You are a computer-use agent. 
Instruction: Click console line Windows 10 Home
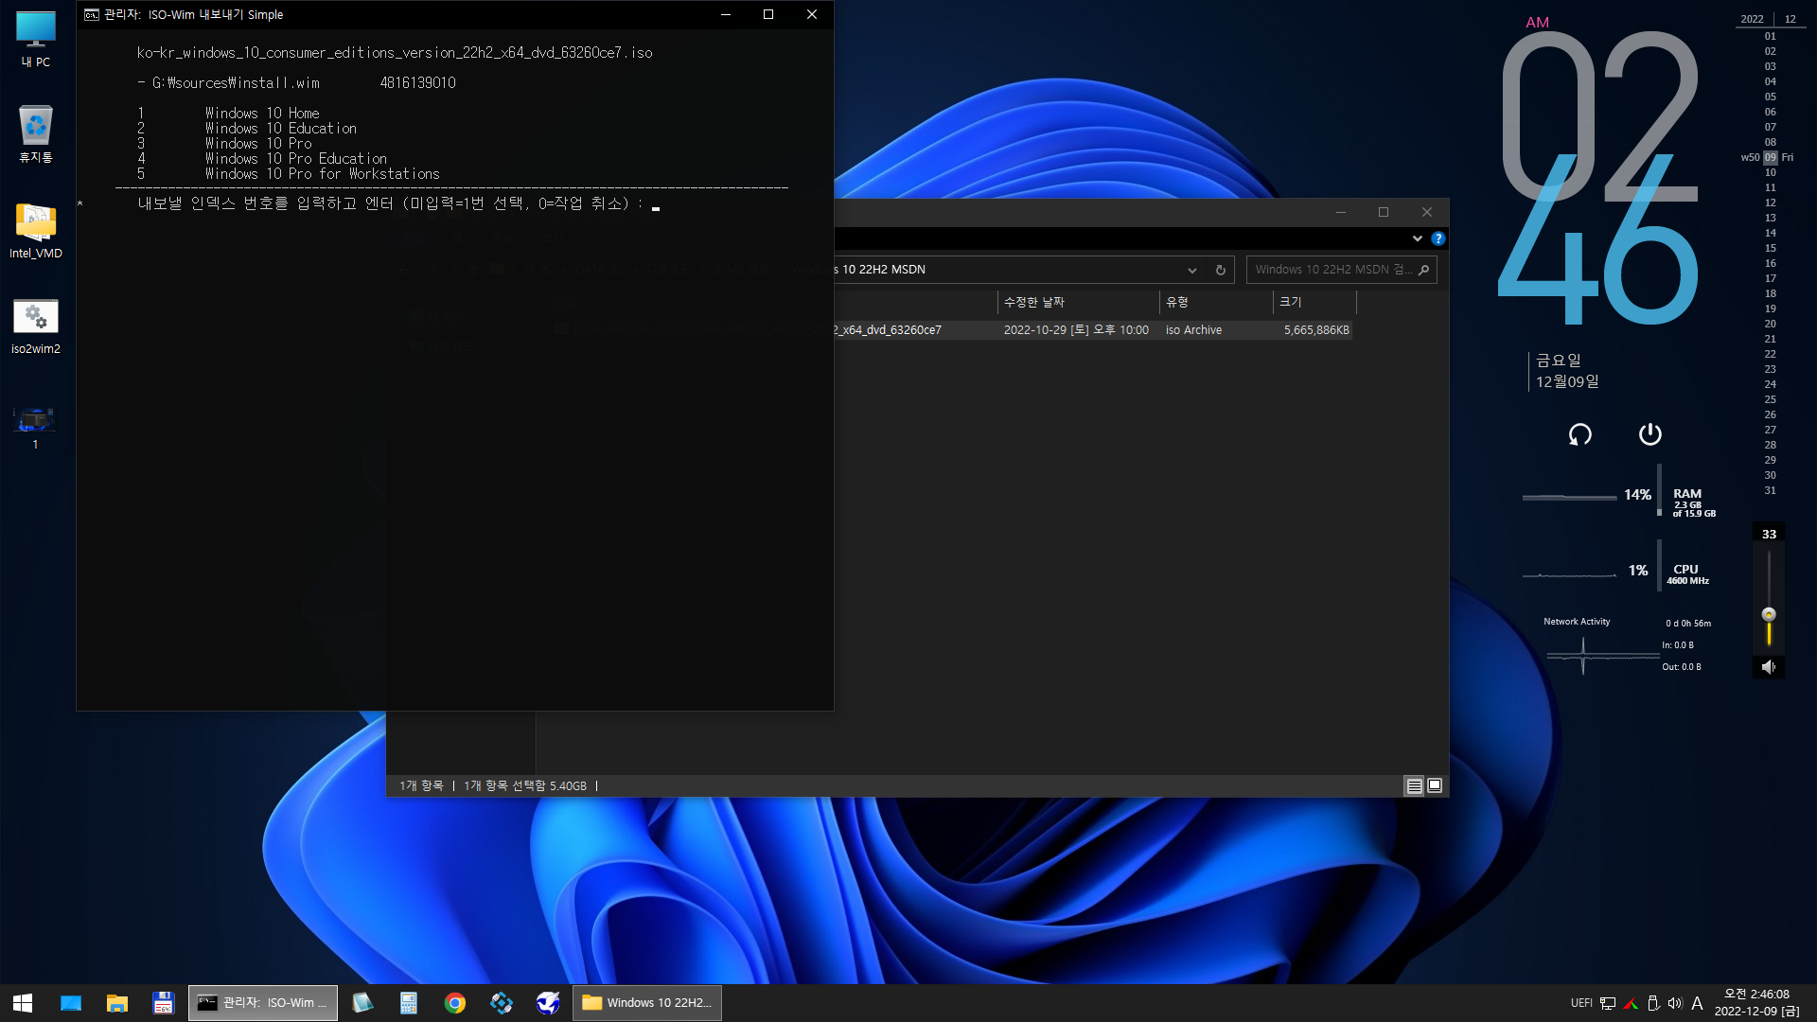(x=262, y=114)
